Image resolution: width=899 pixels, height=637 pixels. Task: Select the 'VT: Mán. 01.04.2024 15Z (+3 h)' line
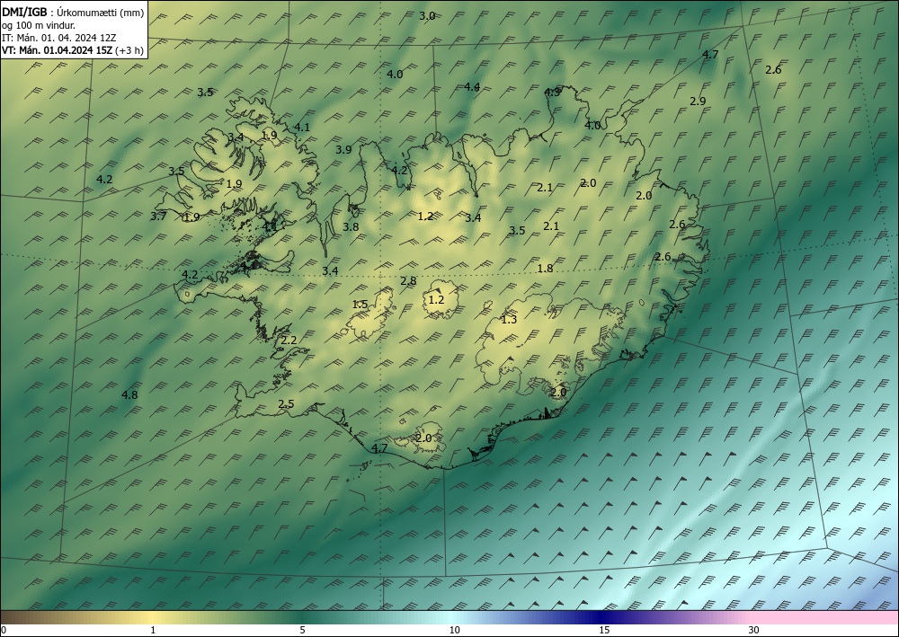coord(73,50)
